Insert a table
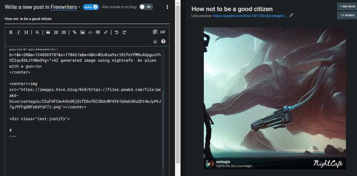This screenshot has width=357, height=176. (x=98, y=32)
